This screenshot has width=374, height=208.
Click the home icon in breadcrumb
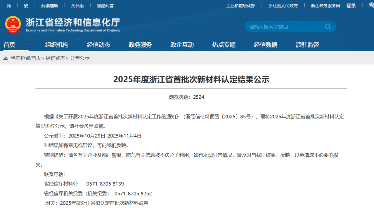pos(6,58)
